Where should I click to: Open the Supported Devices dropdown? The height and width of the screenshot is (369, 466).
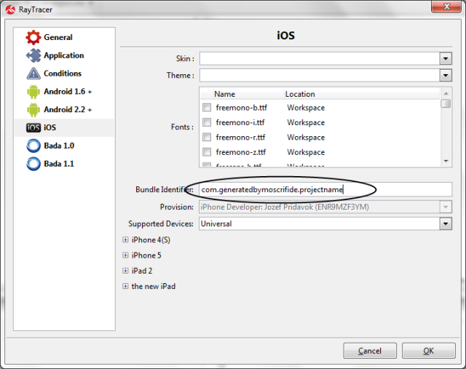446,223
